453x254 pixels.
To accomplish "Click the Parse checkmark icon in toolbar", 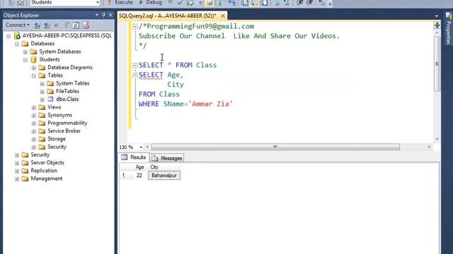I will pyautogui.click(x=180, y=3).
